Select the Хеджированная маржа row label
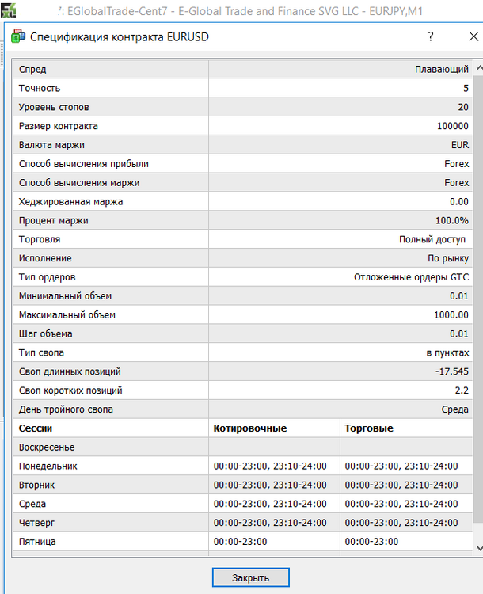This screenshot has width=483, height=594. pyautogui.click(x=70, y=201)
